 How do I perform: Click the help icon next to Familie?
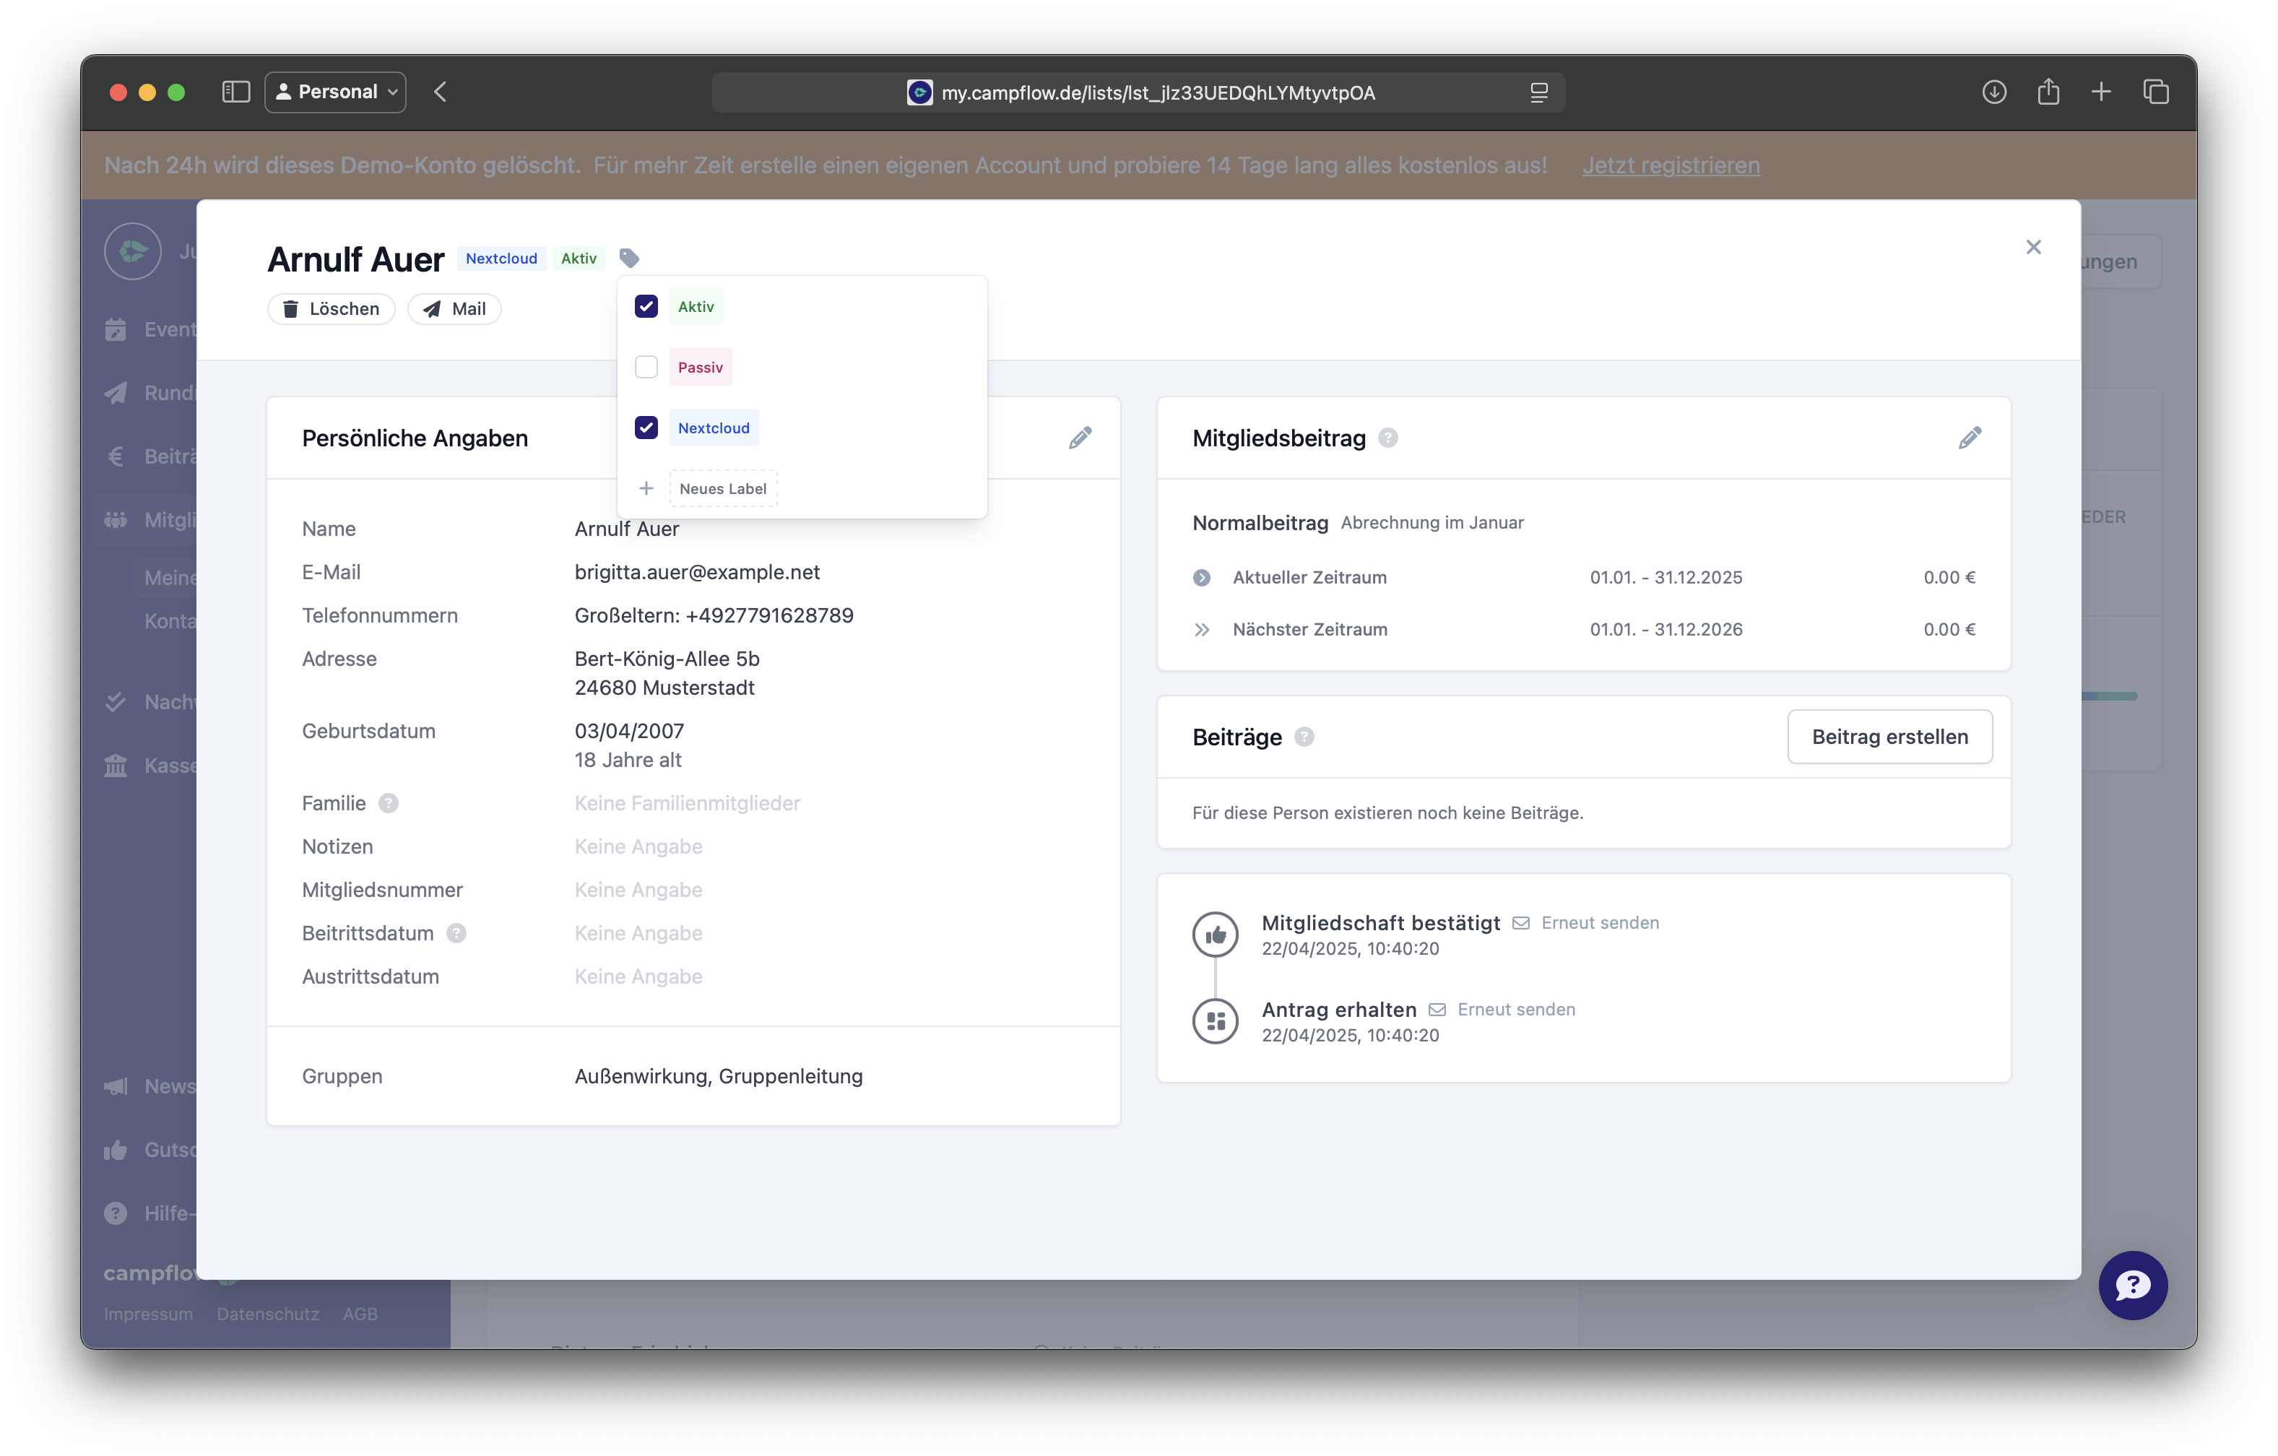[x=388, y=803]
